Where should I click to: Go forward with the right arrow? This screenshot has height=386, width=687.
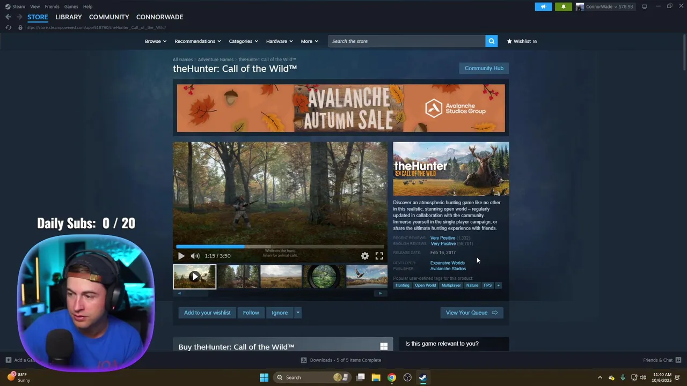coord(19,17)
